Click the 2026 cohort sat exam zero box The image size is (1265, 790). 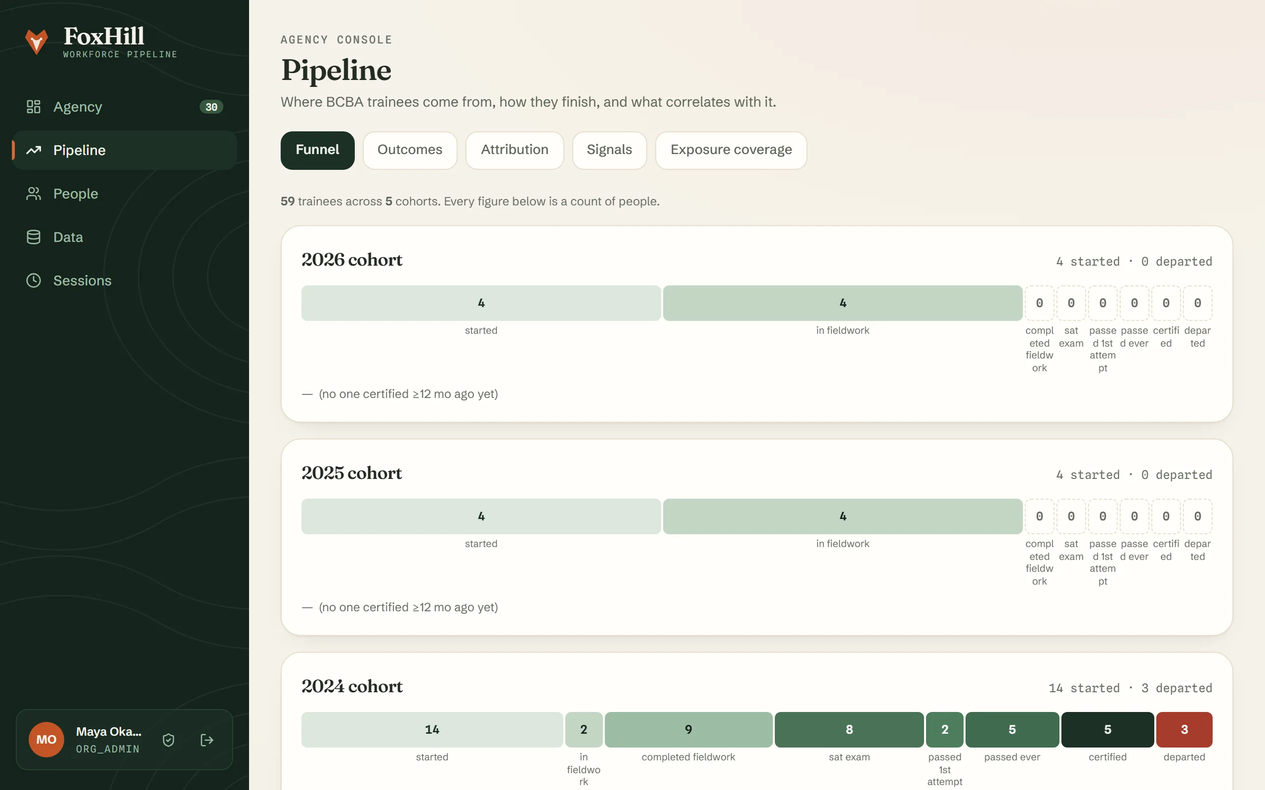tap(1071, 303)
